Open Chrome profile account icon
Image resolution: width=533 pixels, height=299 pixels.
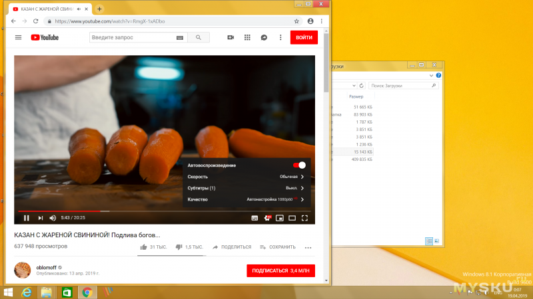click(310, 21)
